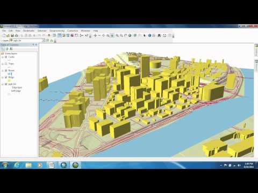This screenshot has height=193, width=258.
Task: Click the Save icon in toolbar
Action: (12, 35)
